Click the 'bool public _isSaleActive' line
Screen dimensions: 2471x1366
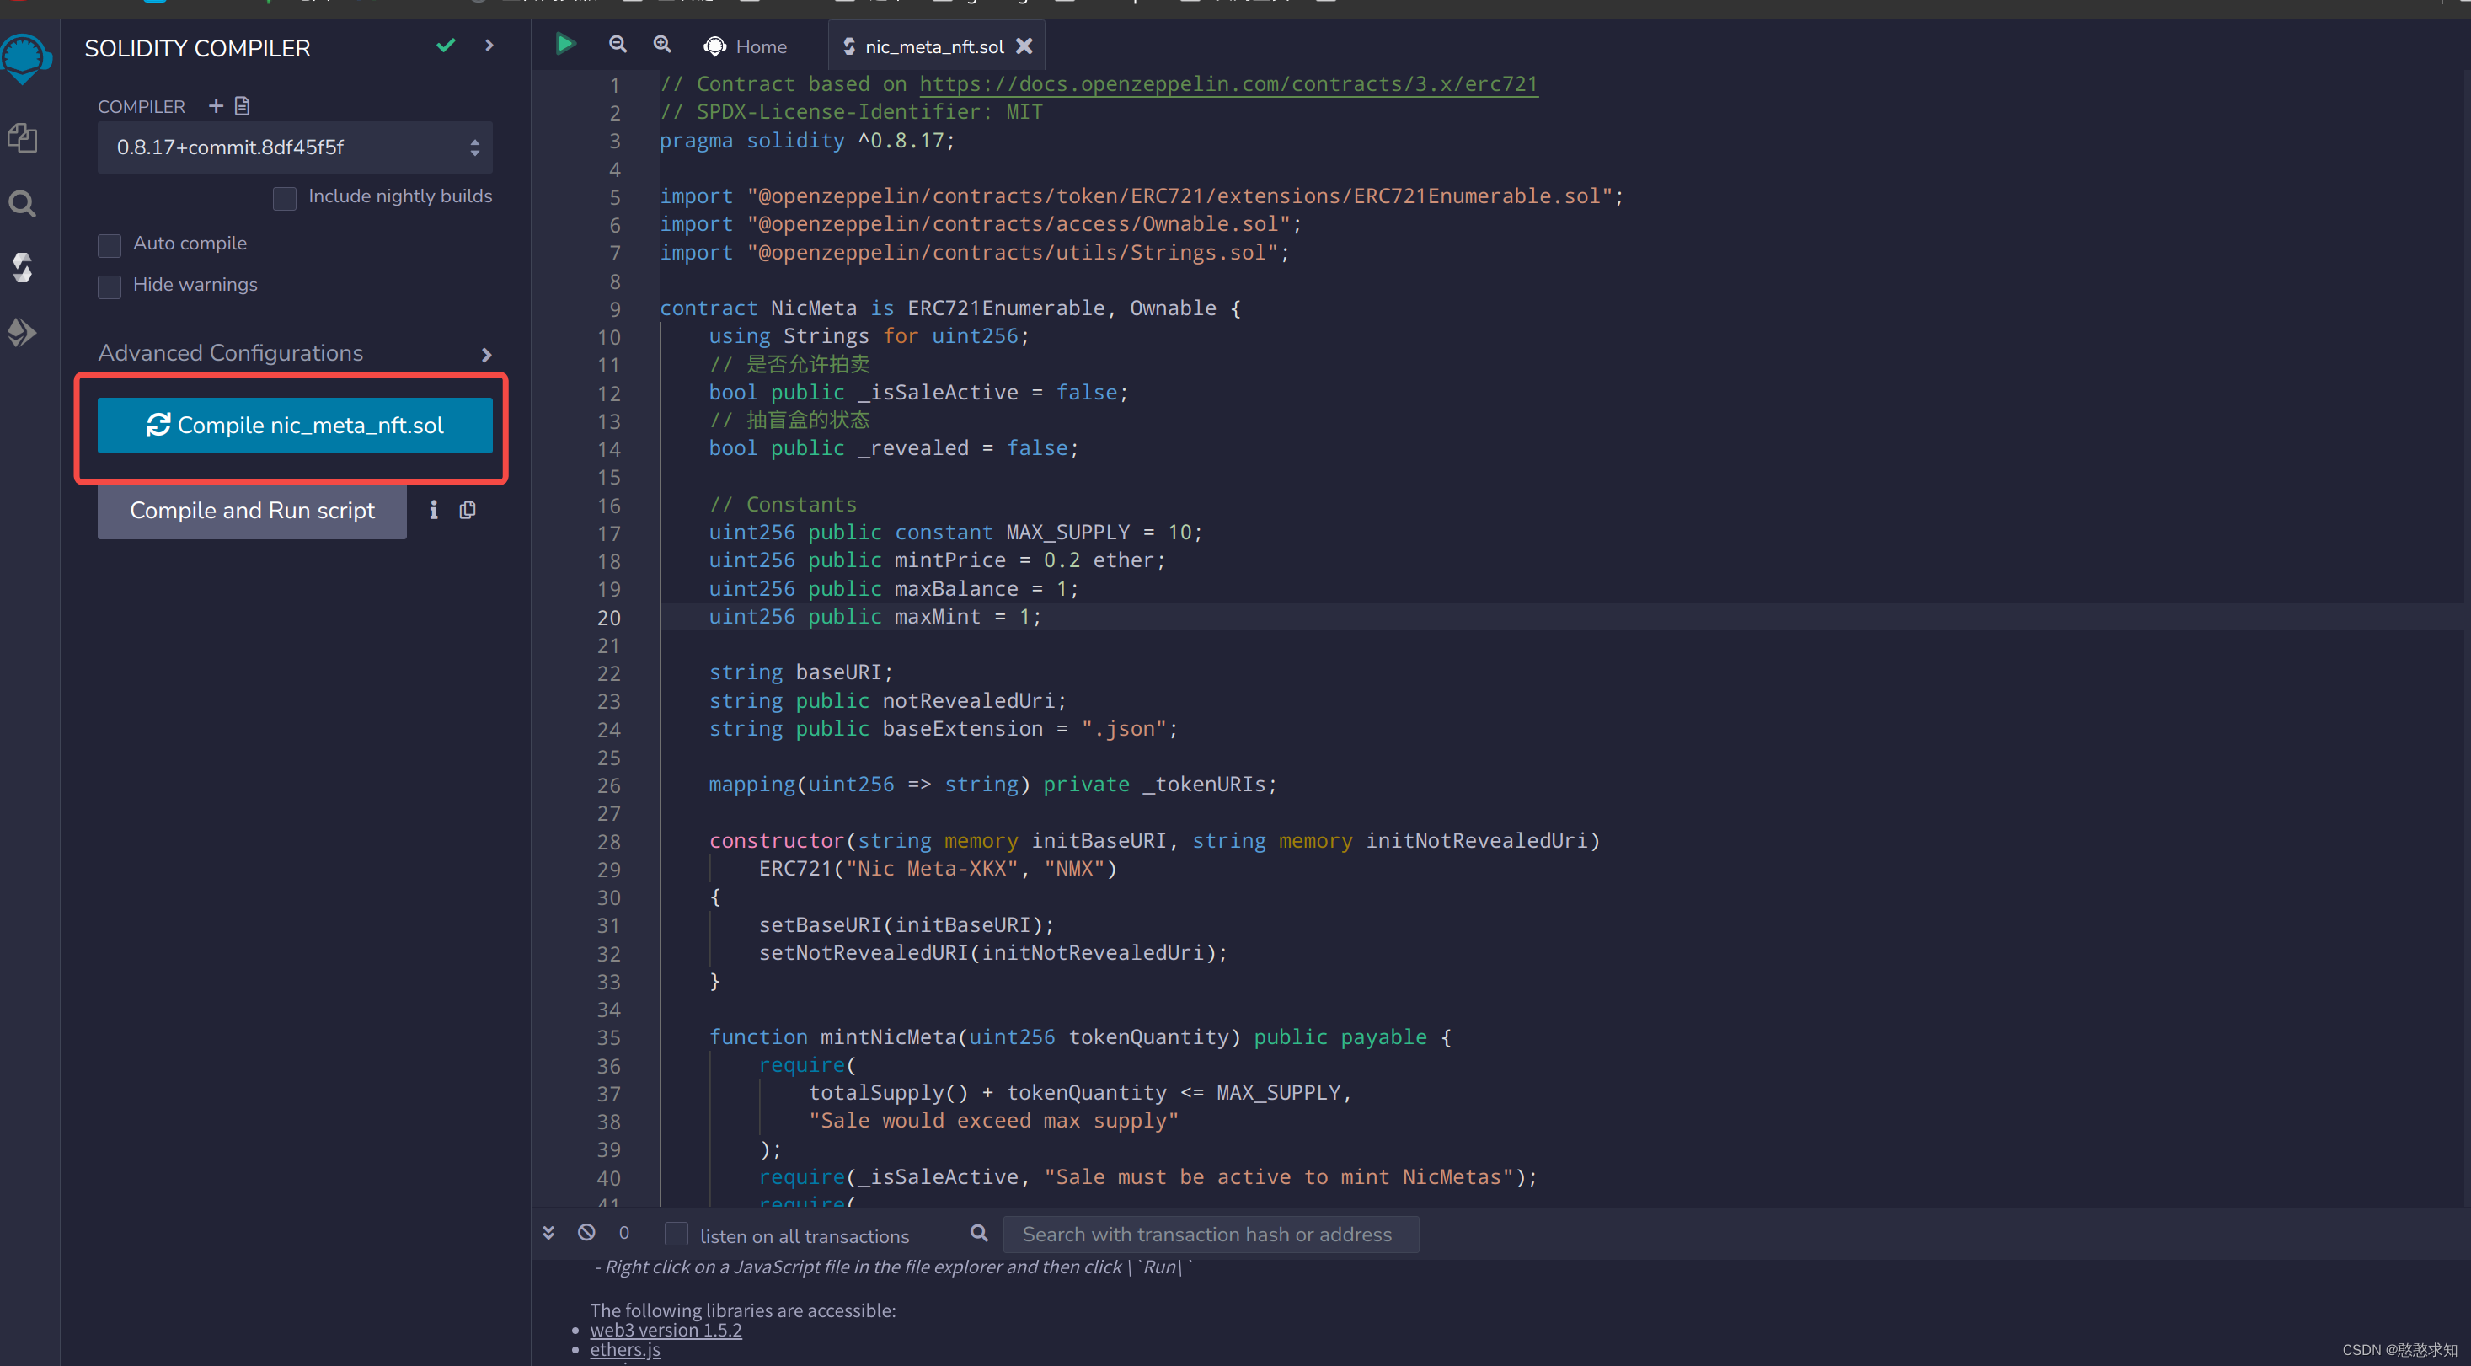918,393
